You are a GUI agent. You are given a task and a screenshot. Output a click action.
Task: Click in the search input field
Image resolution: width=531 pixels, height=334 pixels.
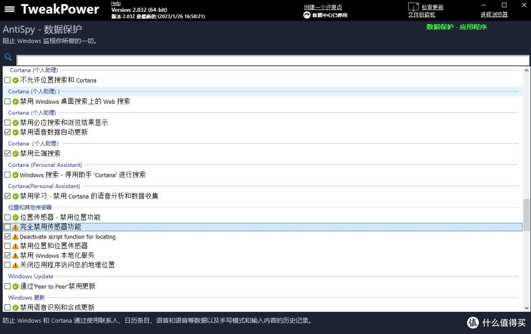click(x=273, y=61)
